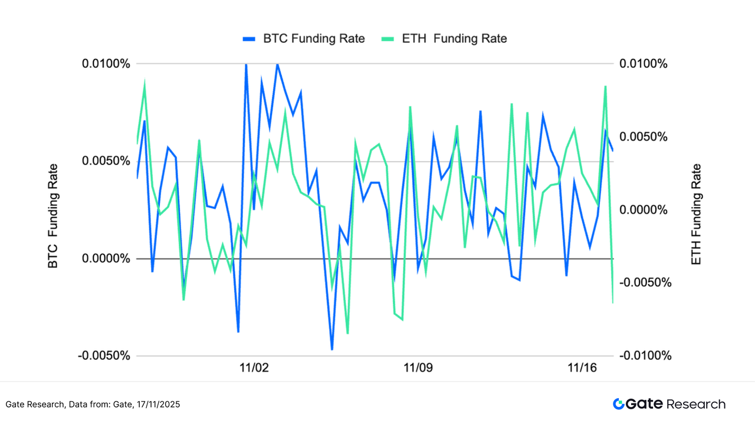Click the Gate Research brand text
This screenshot has width=755, height=427.
675,404
